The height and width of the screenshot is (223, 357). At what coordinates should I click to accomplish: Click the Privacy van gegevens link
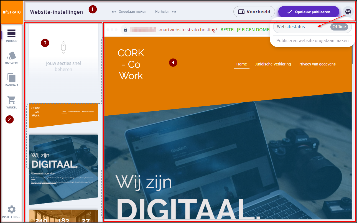coord(317,64)
